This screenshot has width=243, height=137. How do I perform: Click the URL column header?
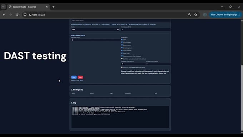click(x=111, y=94)
